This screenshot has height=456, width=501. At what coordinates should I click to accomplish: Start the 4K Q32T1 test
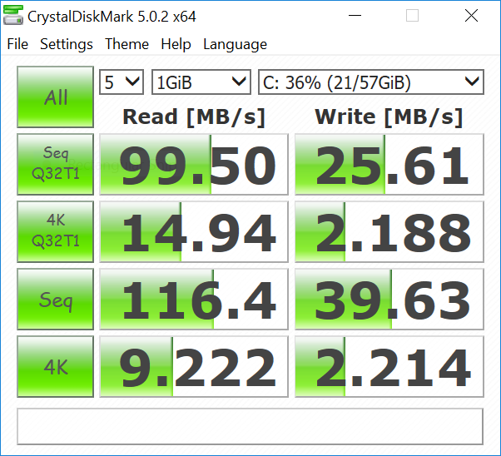point(56,231)
